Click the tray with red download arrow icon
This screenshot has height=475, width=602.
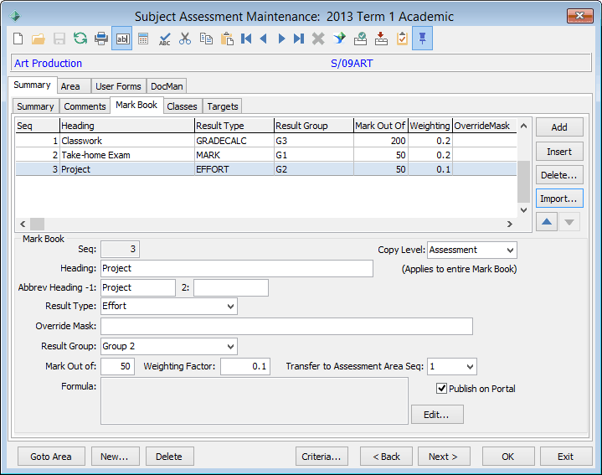(x=381, y=39)
